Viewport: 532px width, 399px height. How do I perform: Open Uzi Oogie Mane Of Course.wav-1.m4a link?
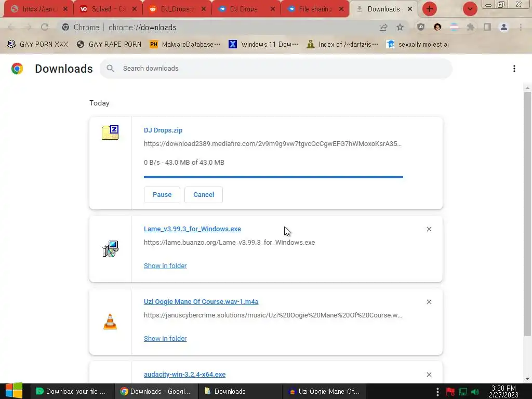pos(201,302)
